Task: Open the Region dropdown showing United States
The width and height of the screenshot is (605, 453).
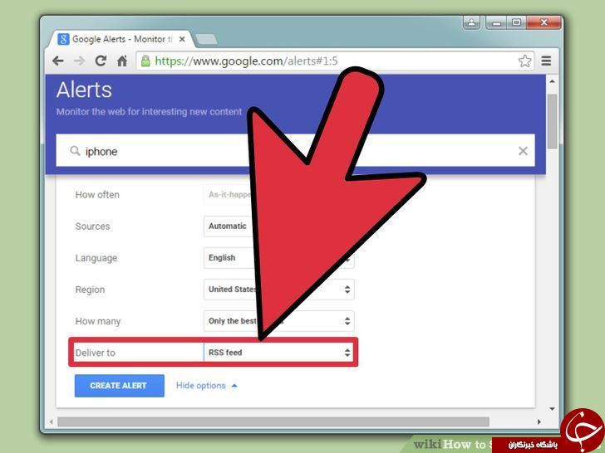Action: point(278,290)
